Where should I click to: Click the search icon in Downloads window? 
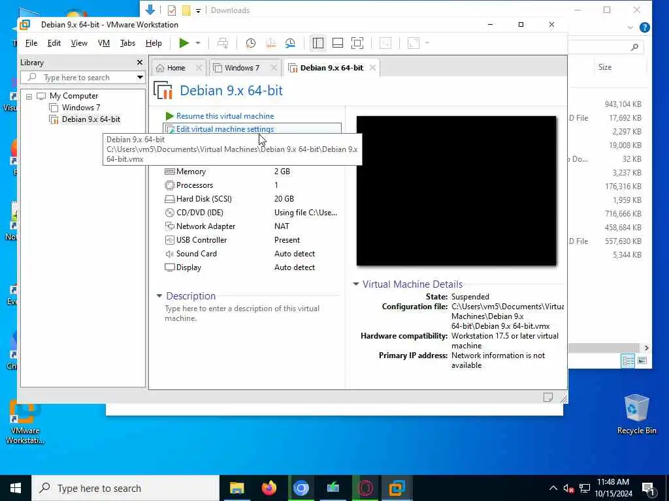click(635, 47)
